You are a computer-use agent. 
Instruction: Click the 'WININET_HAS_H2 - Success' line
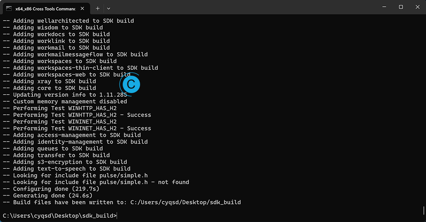82,128
